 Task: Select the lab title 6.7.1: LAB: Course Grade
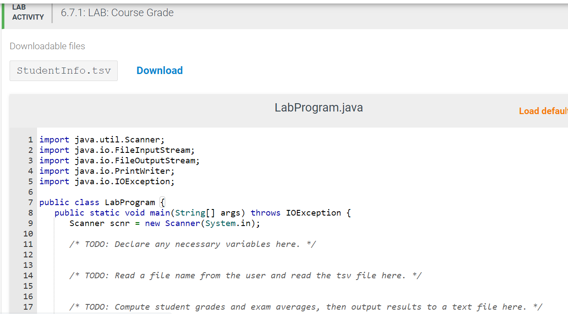click(x=117, y=13)
